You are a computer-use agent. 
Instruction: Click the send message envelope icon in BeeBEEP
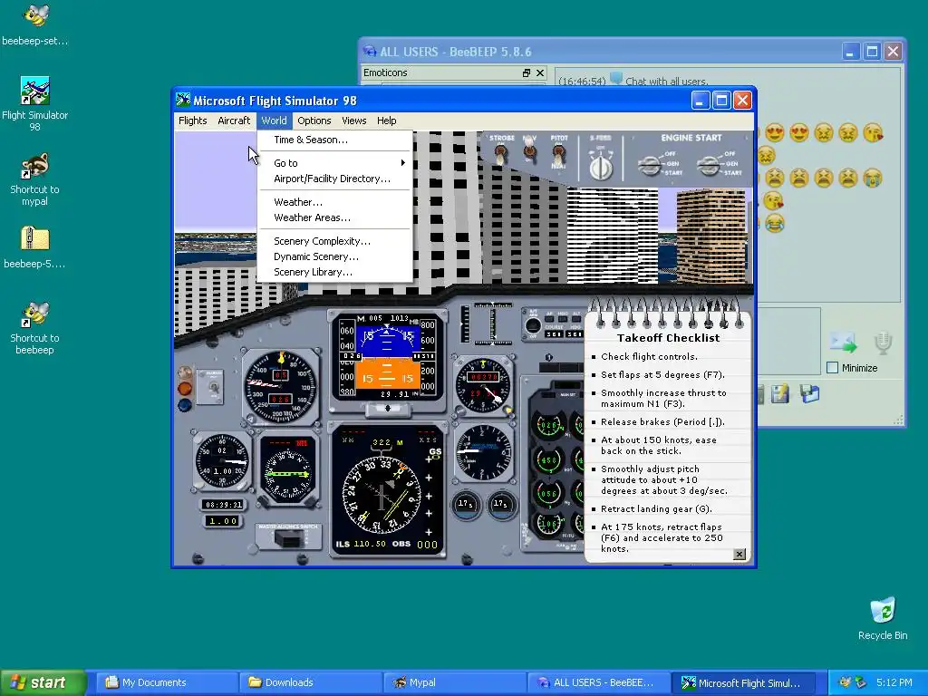843,342
